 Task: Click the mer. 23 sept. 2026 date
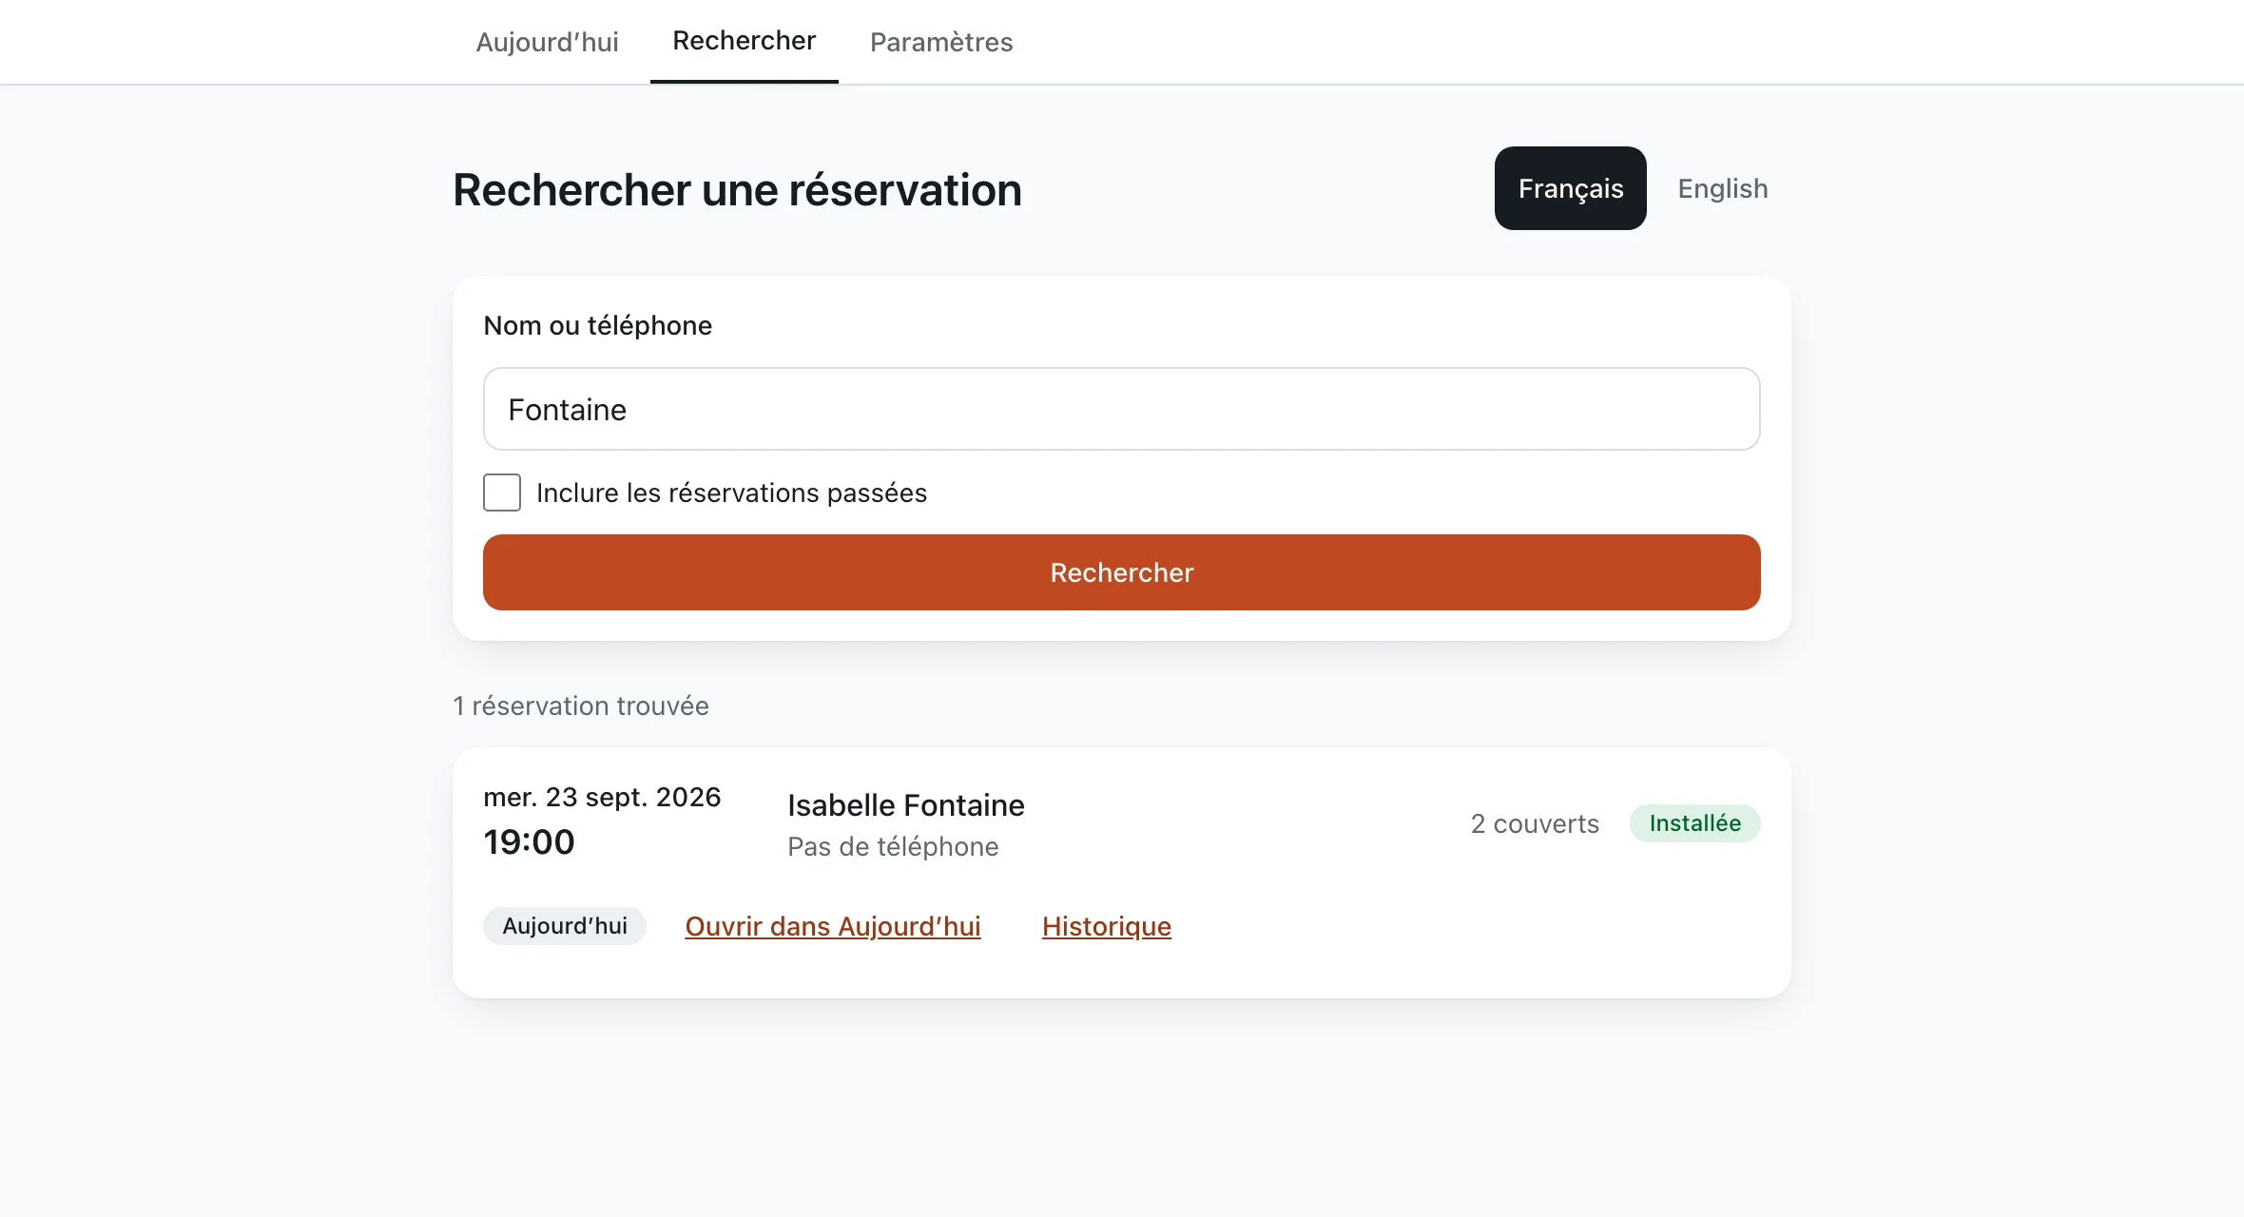pyautogui.click(x=602, y=797)
